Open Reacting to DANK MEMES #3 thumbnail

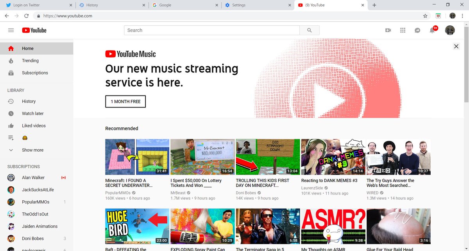(333, 157)
